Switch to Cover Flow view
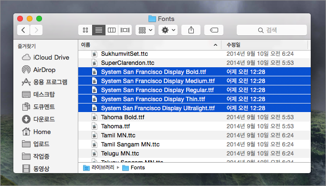 (125, 30)
